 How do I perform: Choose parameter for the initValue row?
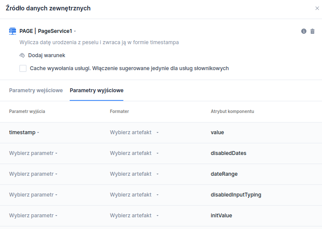point(33,216)
